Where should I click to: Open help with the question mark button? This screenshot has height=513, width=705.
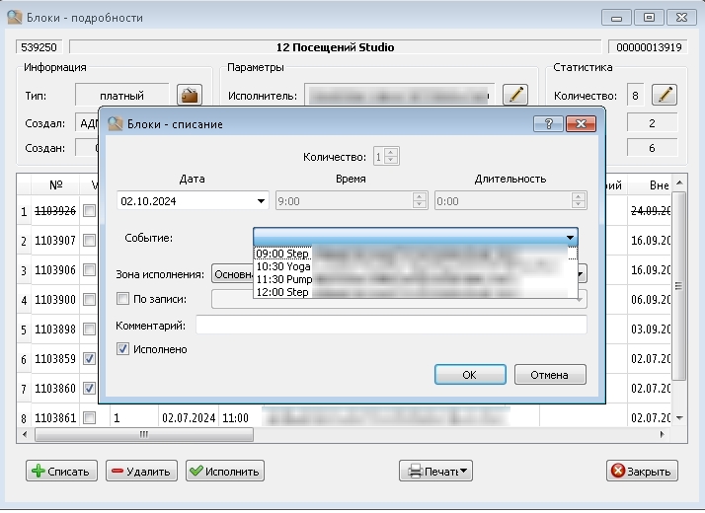pyautogui.click(x=548, y=124)
